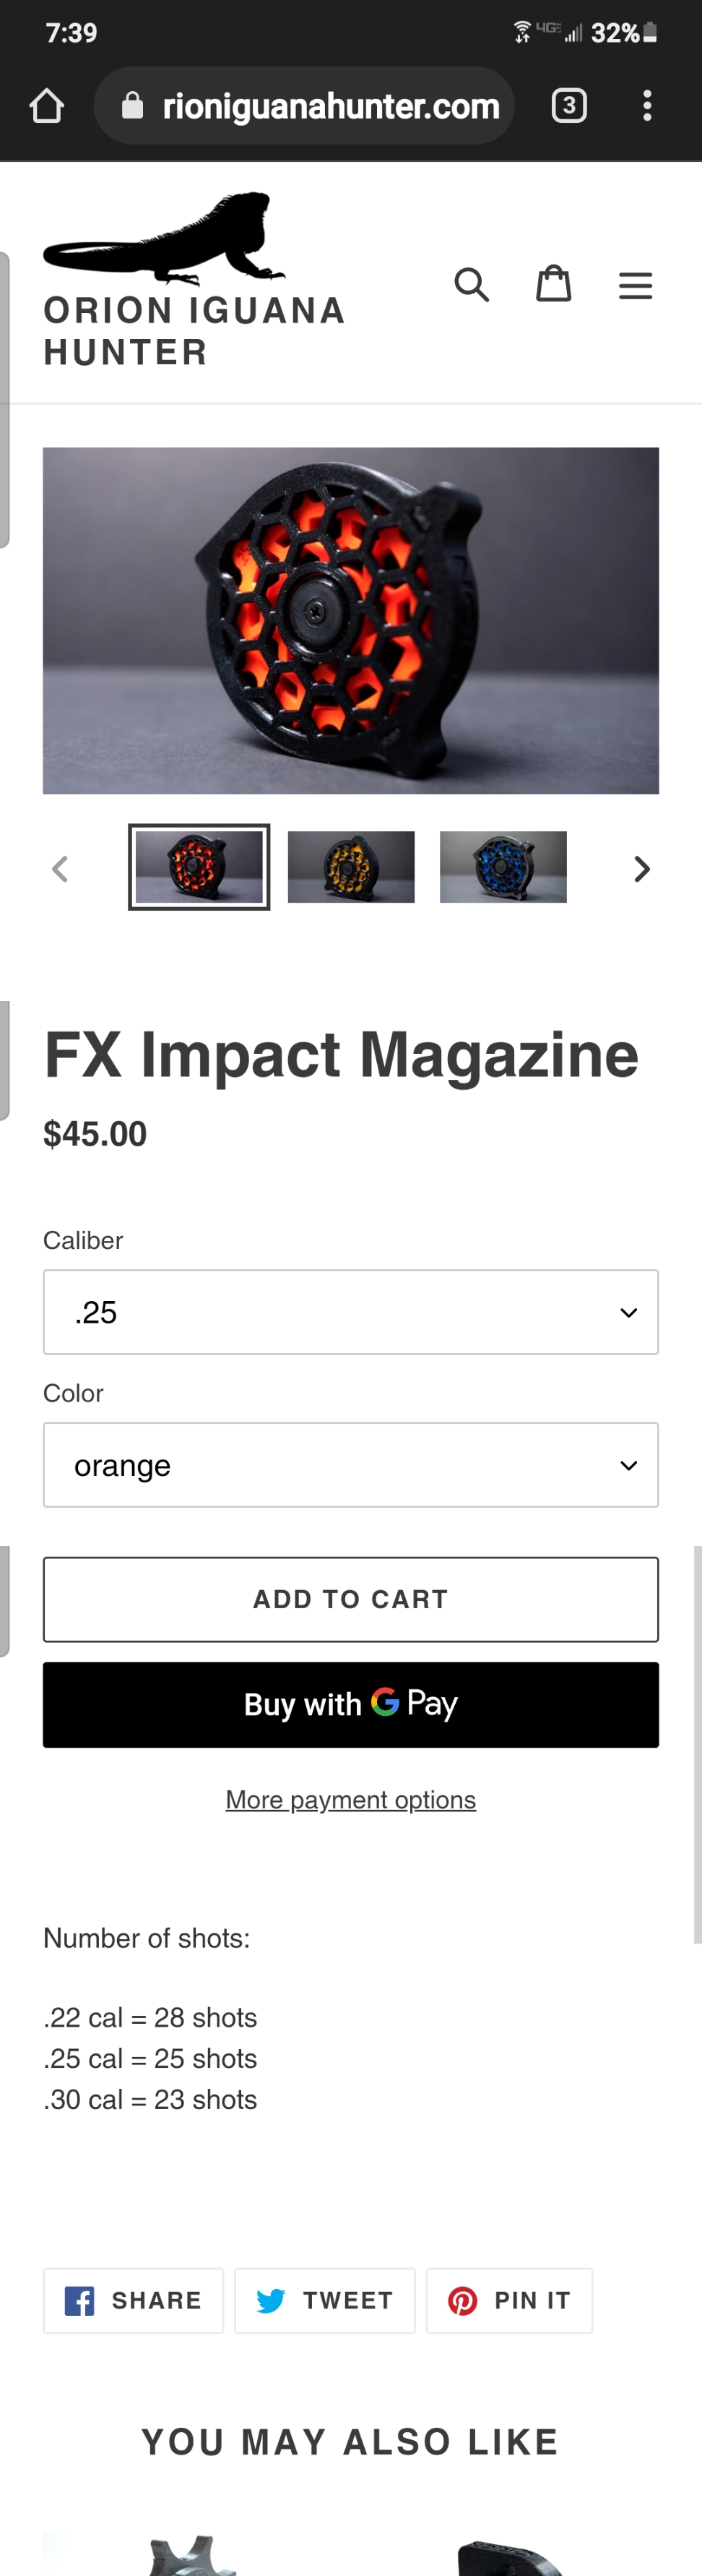This screenshot has width=702, height=2576.
Task: Select the blue magazine thumbnail
Action: [x=503, y=867]
